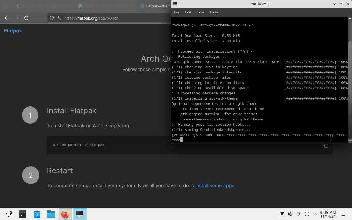Open terminal File menu

click(177, 12)
